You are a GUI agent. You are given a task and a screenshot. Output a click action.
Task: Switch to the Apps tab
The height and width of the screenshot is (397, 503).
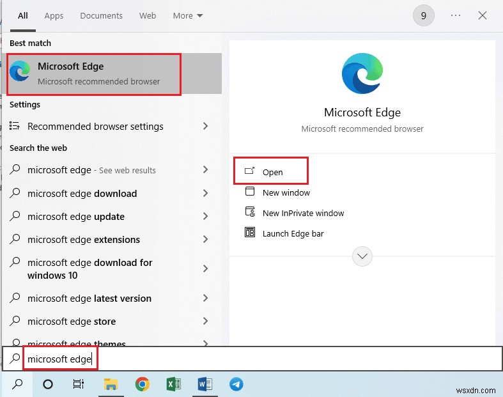[x=54, y=16]
